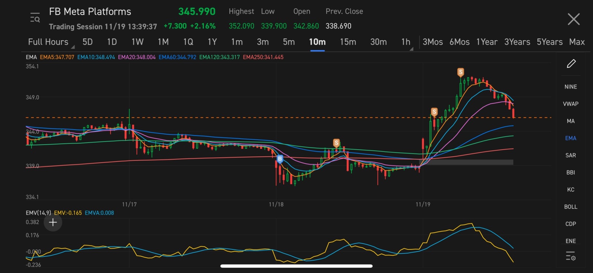Show the 6Mos range
Viewport: 593px width, 273px height.
[460, 42]
